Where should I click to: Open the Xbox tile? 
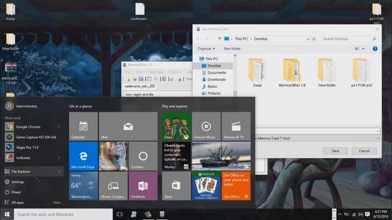click(x=176, y=127)
